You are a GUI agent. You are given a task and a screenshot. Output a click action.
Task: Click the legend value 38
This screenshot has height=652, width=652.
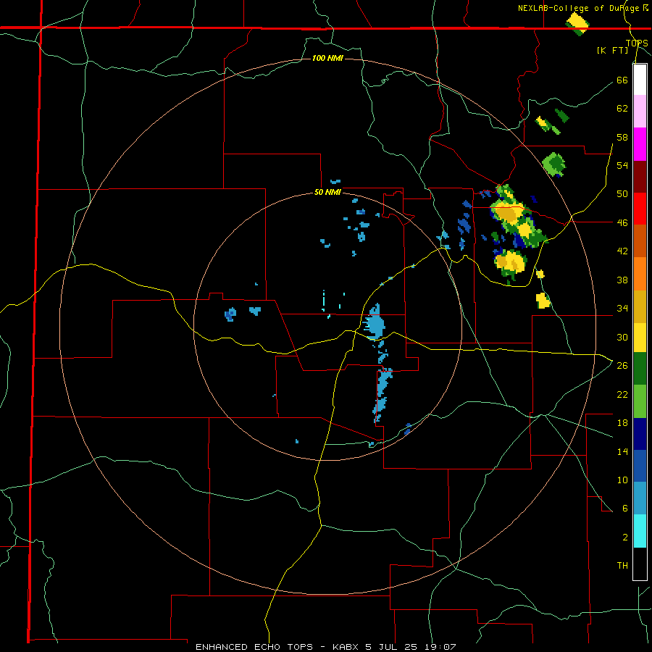click(x=622, y=280)
